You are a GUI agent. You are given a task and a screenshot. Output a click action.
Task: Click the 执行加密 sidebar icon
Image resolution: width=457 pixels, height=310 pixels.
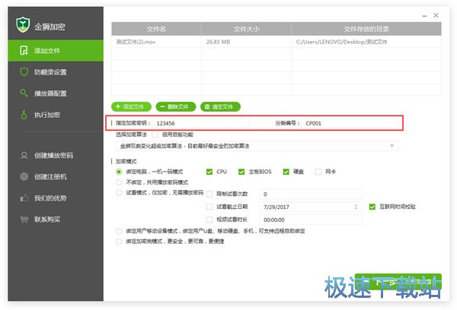pyautogui.click(x=24, y=115)
